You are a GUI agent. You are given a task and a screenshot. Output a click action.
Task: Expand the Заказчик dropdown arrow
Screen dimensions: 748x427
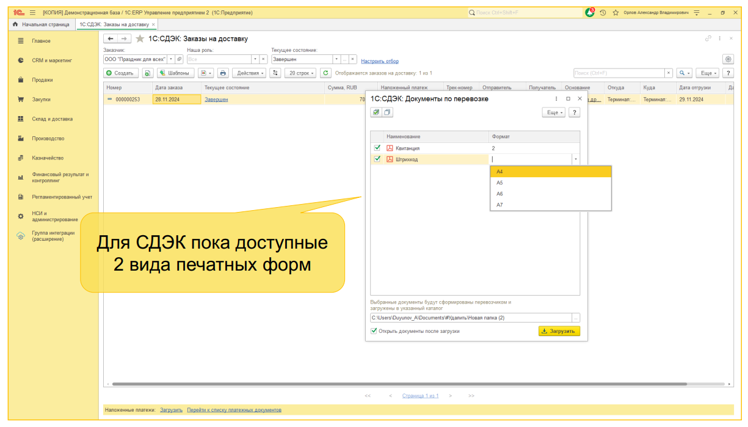171,59
